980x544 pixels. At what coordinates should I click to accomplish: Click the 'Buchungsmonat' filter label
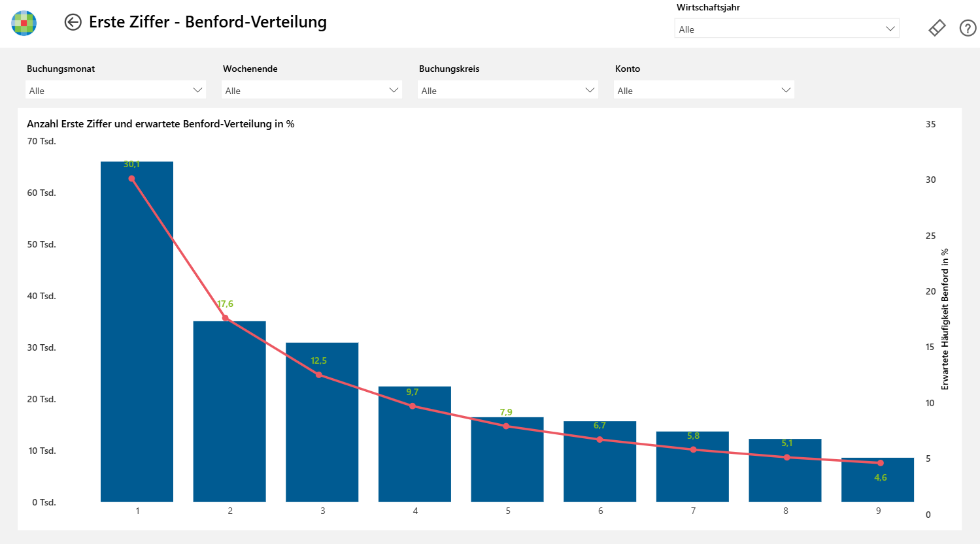(x=61, y=69)
